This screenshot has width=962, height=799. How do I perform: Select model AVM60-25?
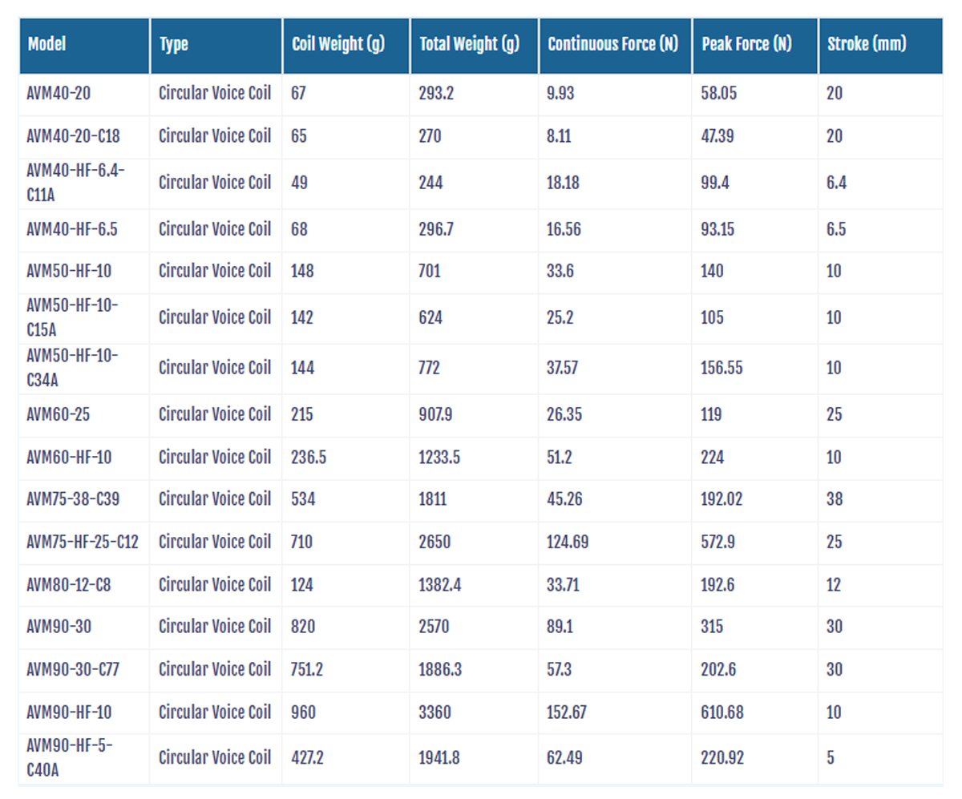[x=59, y=415]
